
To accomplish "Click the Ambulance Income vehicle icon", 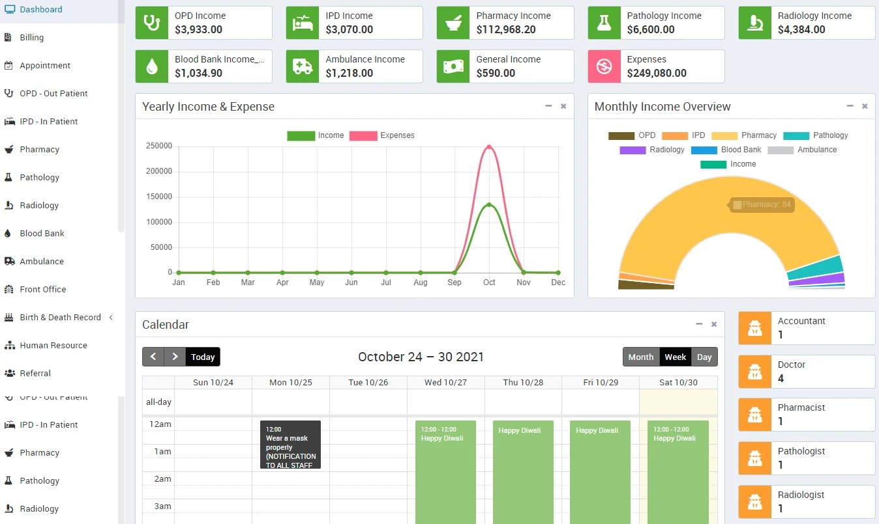I will click(x=303, y=66).
